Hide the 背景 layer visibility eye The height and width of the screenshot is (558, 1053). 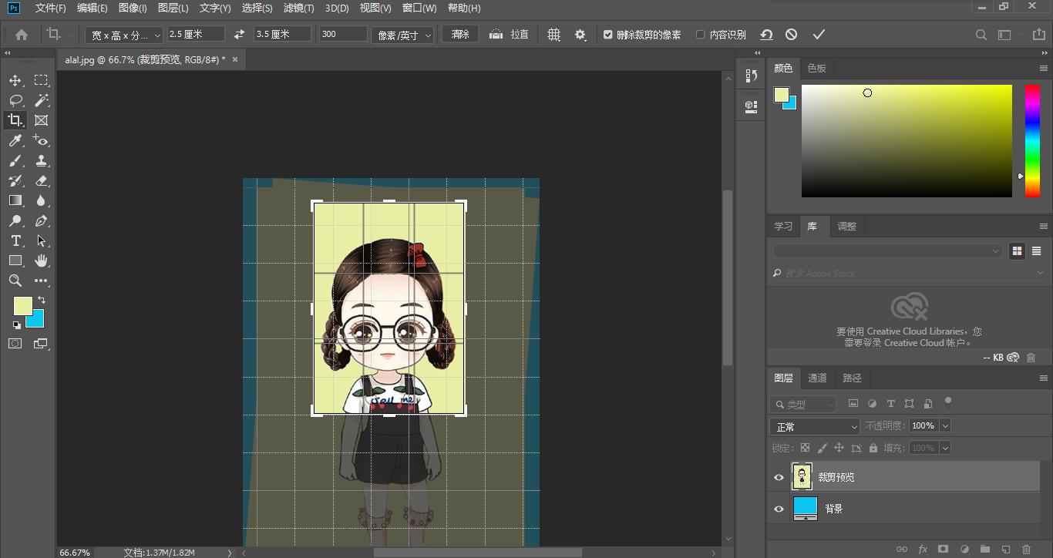tap(779, 509)
